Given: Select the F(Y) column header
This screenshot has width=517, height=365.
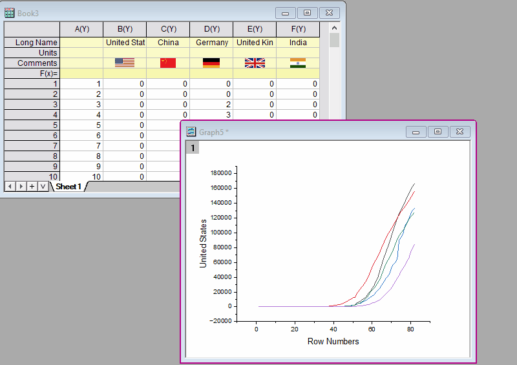Looking at the screenshot, I should (298, 29).
